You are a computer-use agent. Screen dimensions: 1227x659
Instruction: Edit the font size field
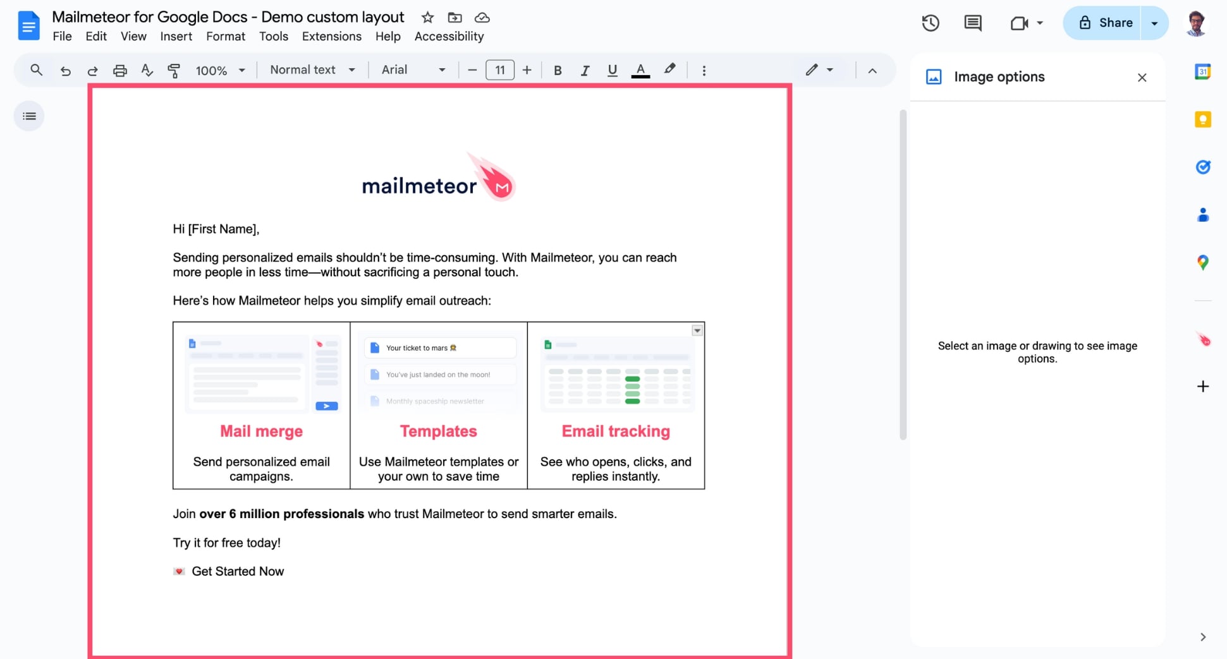point(499,70)
